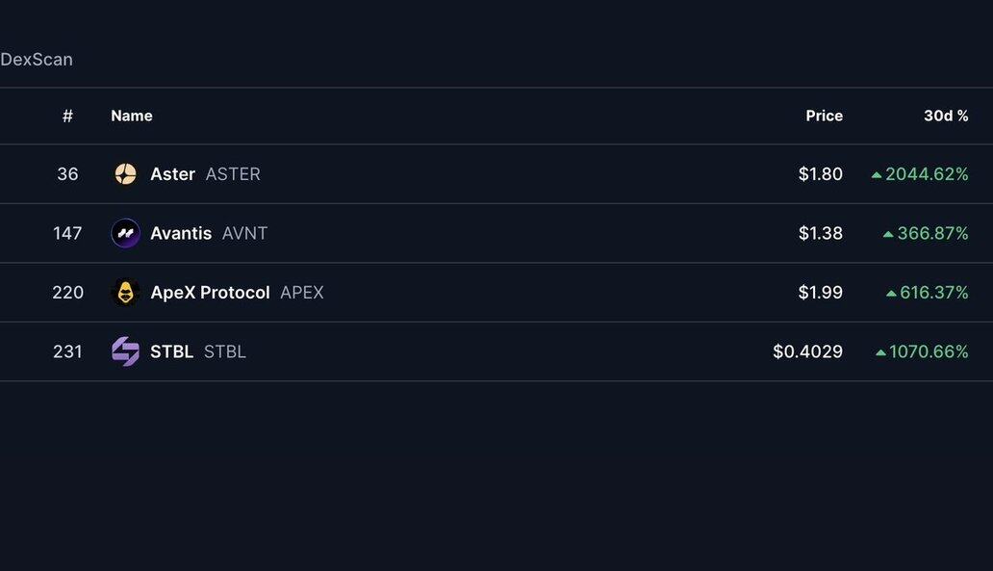993x571 pixels.
Task: Click green up arrow beside 1070.66%
Action: (x=880, y=352)
